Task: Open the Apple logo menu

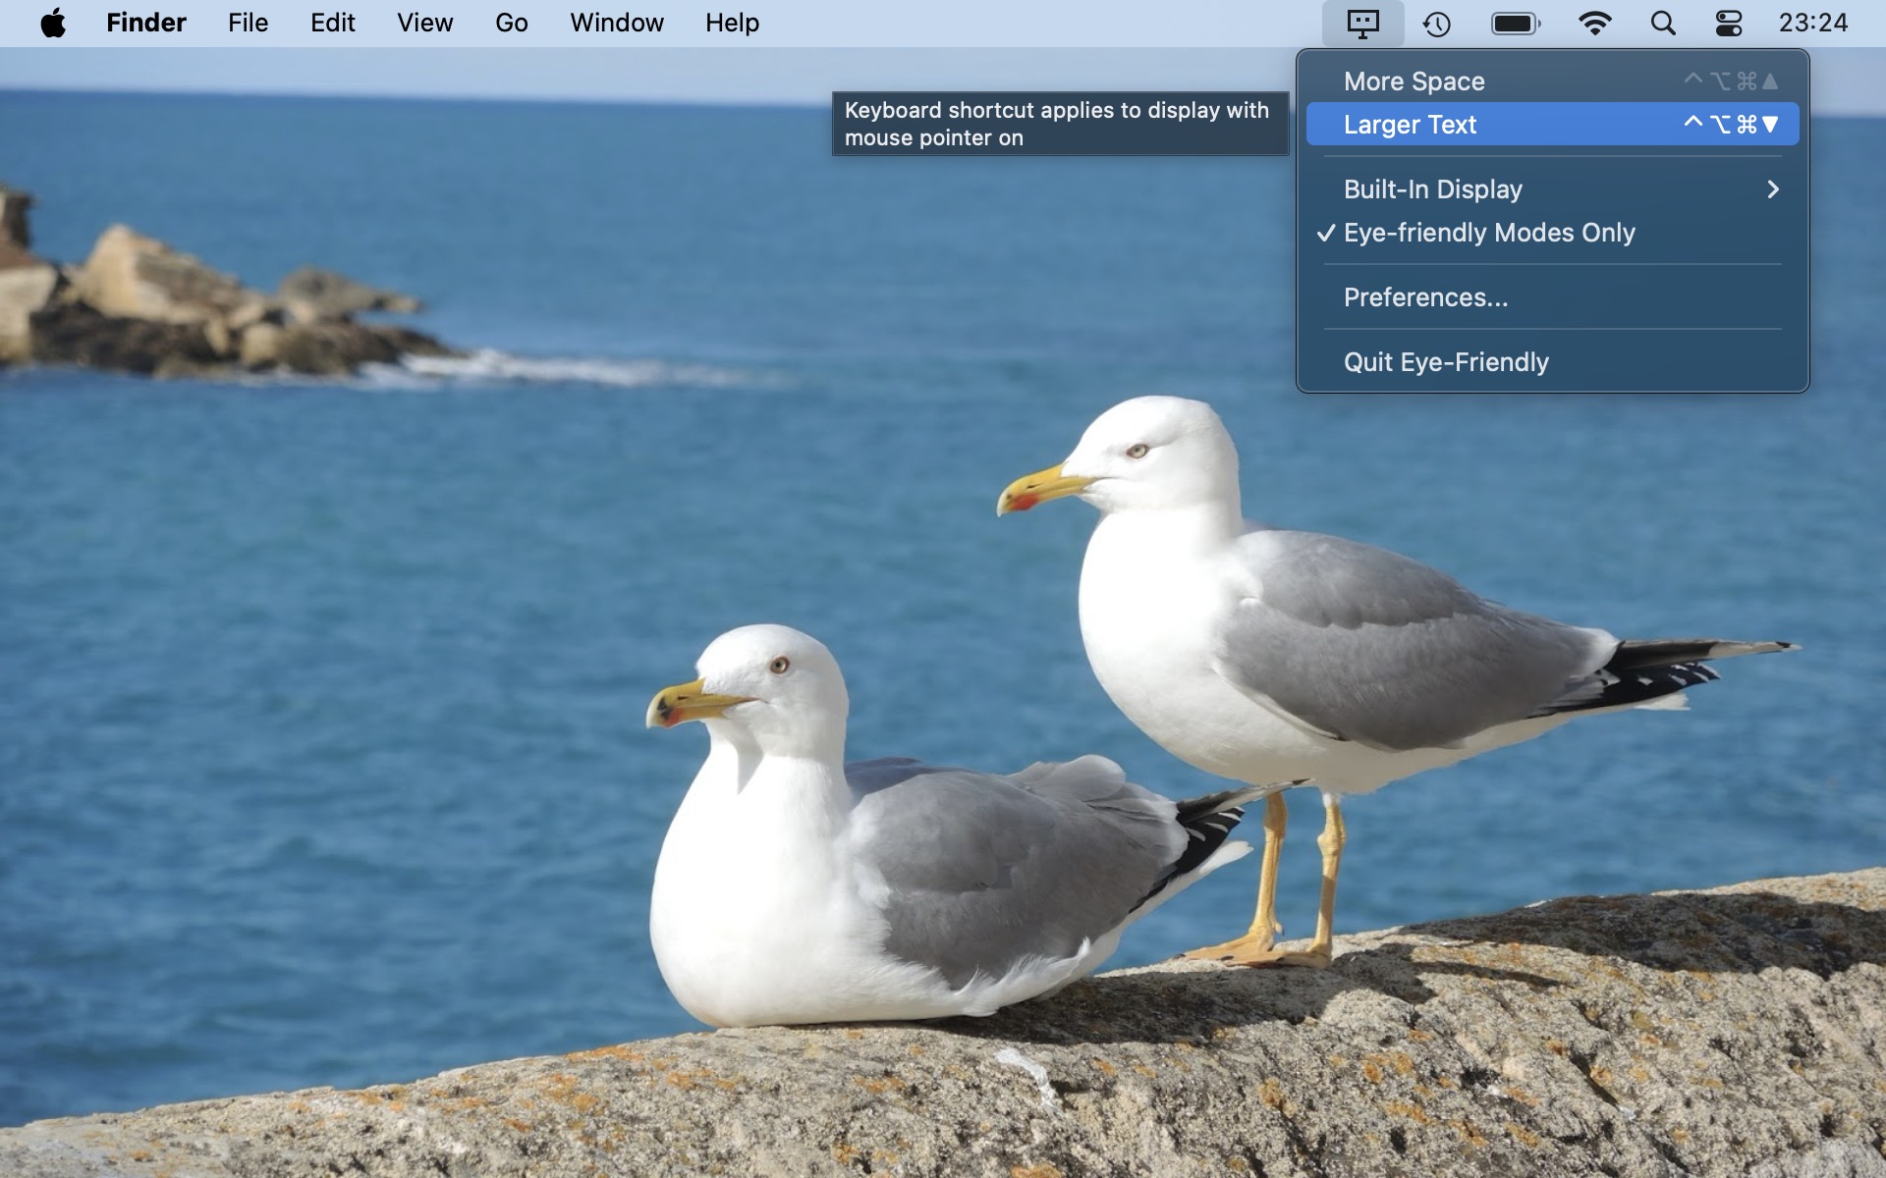Action: (x=53, y=24)
